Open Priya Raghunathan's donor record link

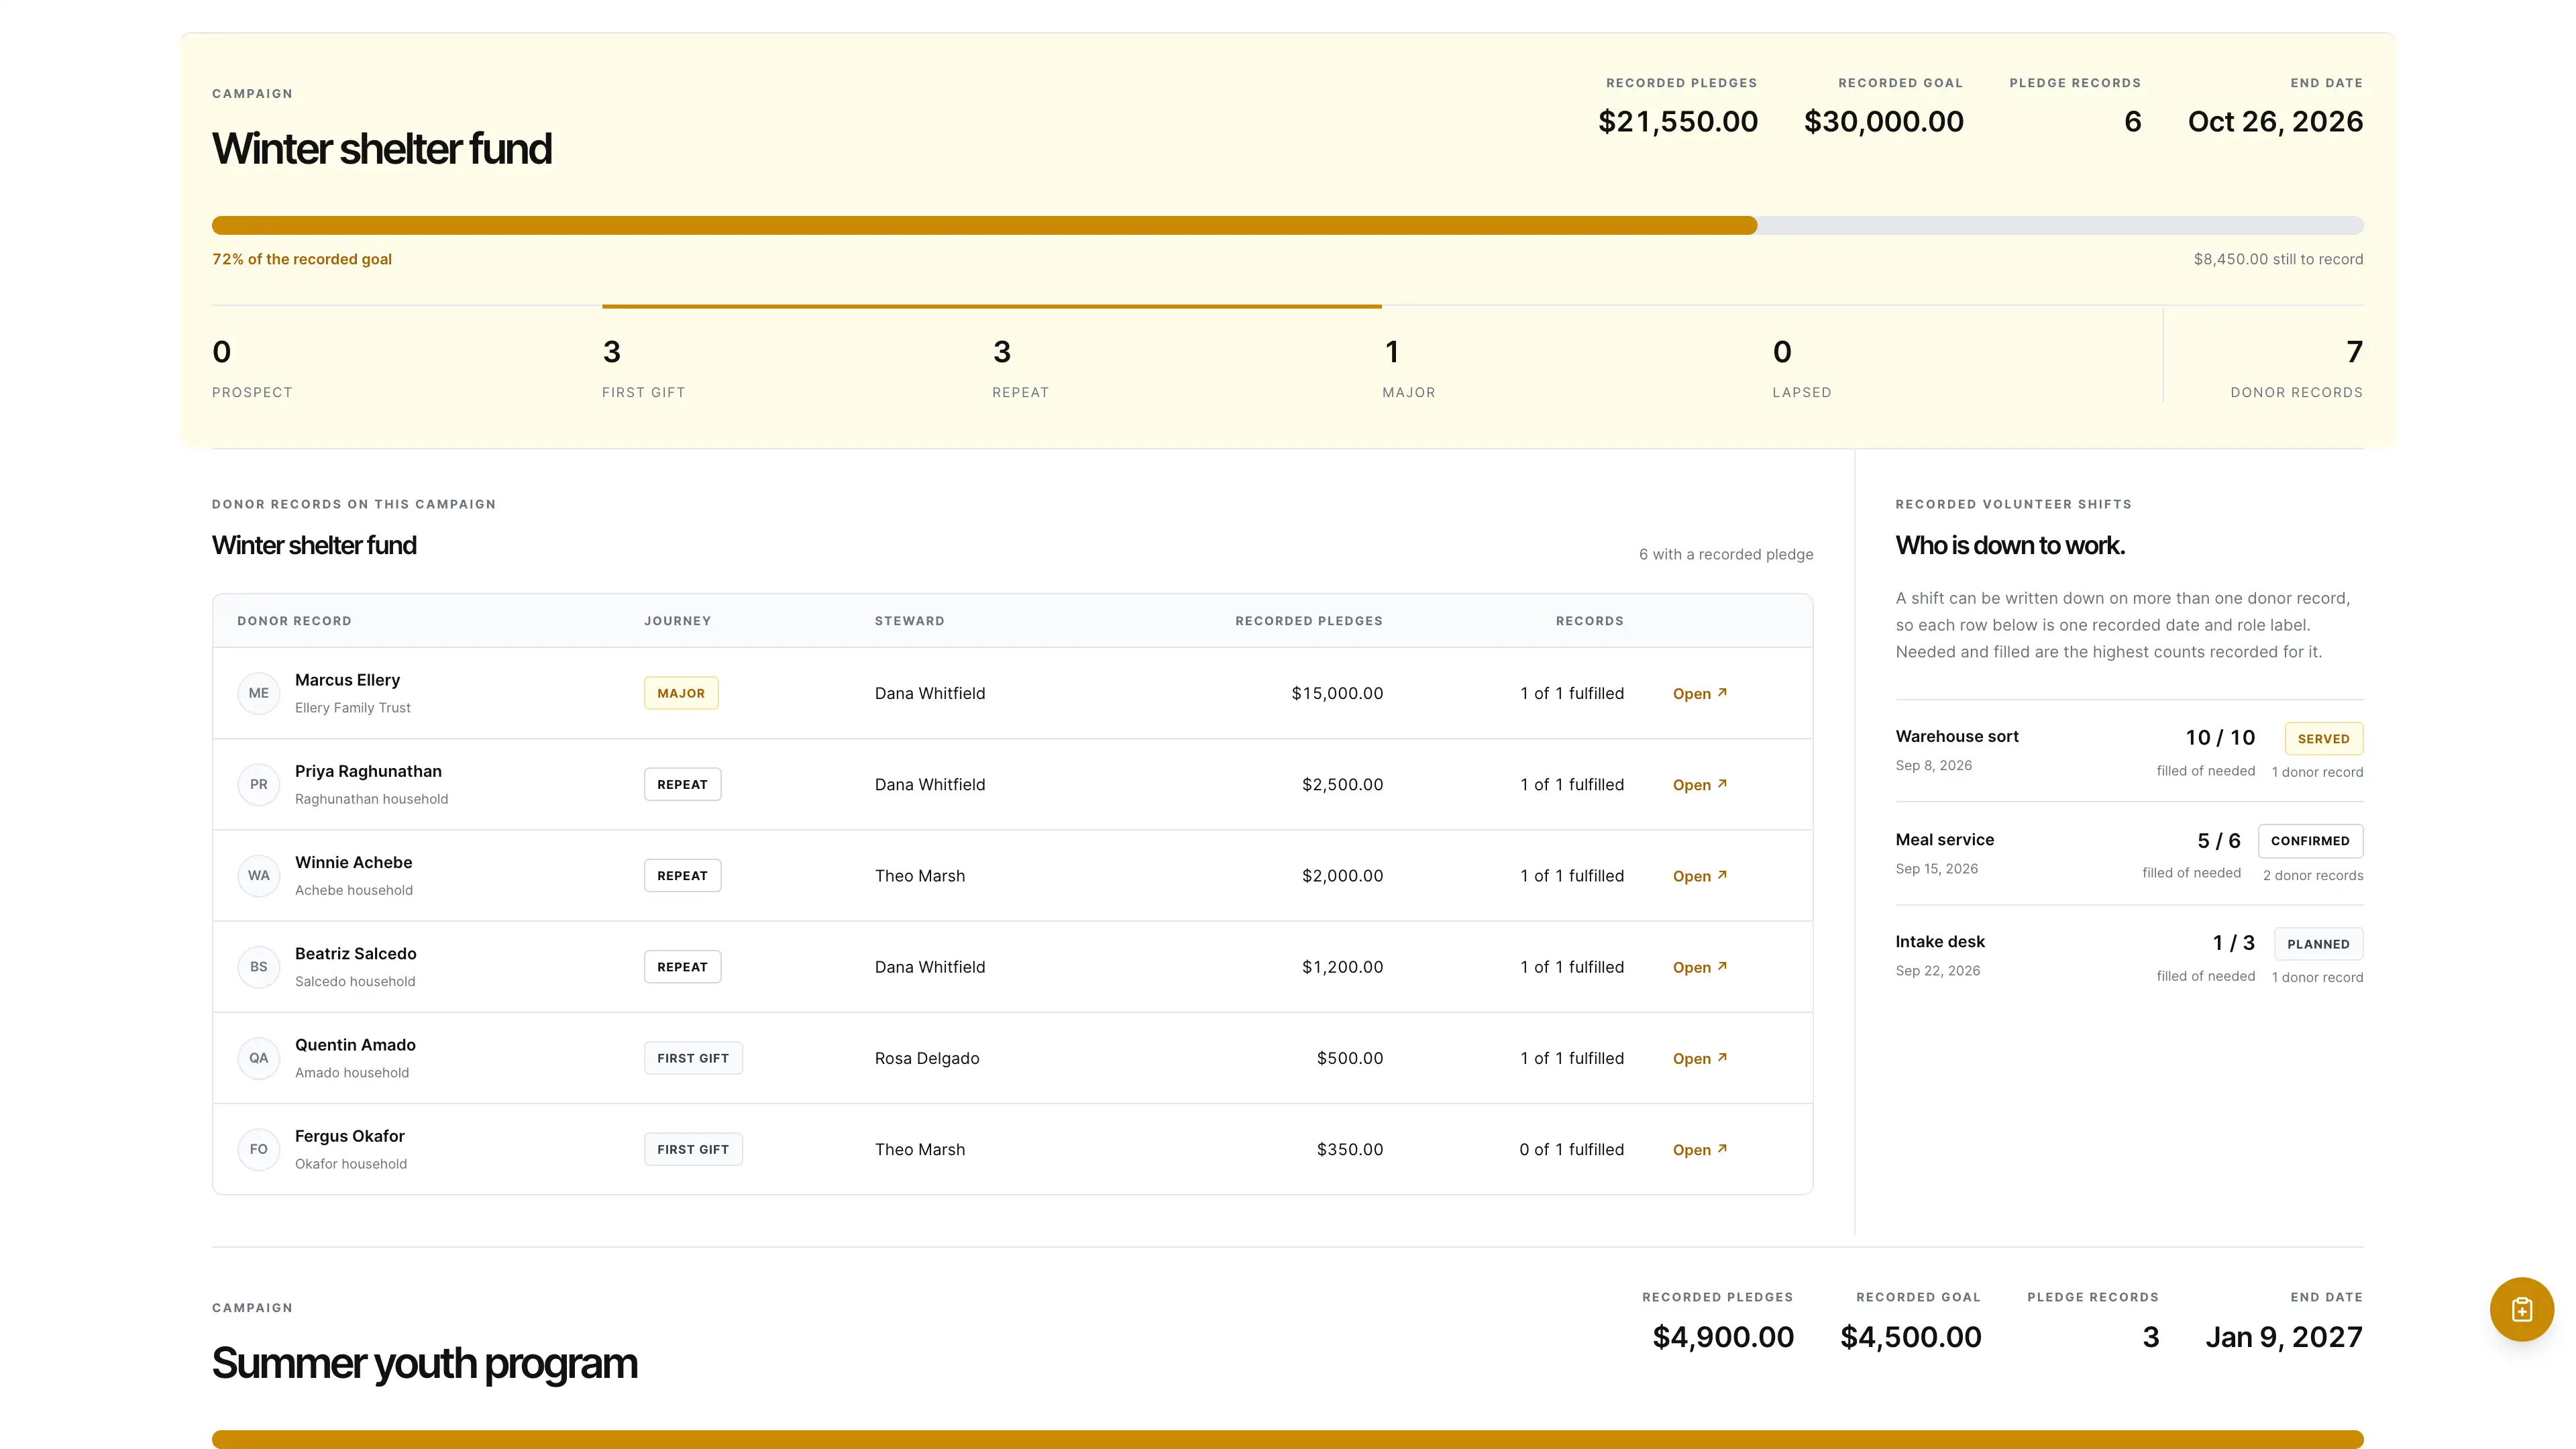(x=1700, y=784)
